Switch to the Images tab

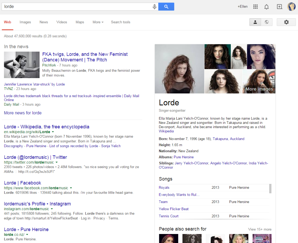click(25, 22)
